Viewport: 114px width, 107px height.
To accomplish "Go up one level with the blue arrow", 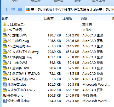I will (x=7, y=9).
